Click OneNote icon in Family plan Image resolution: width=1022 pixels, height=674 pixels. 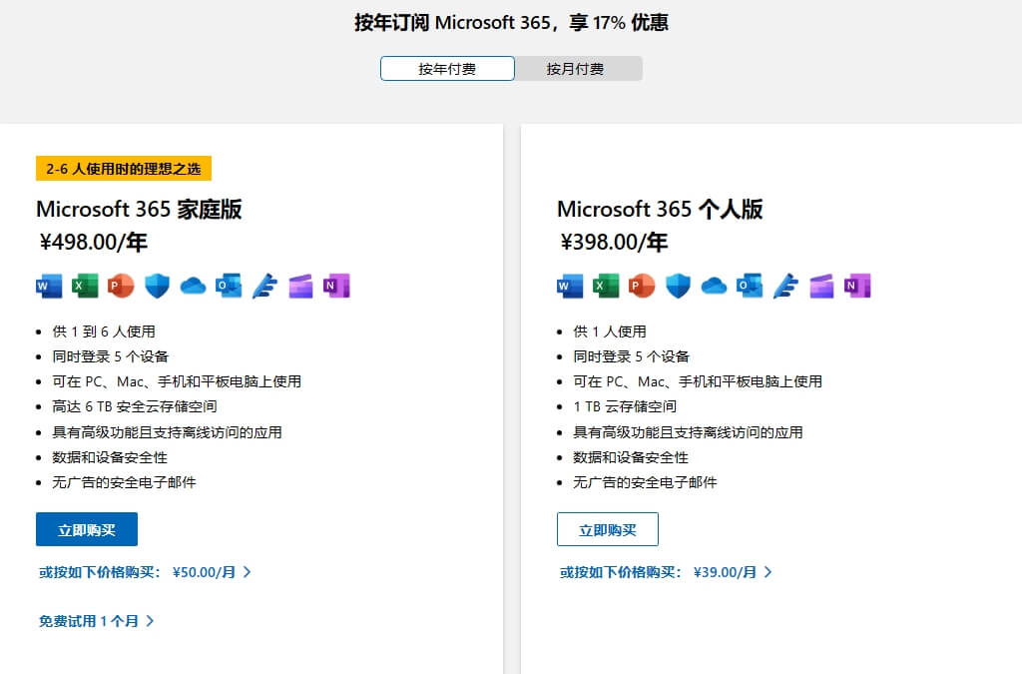336,286
